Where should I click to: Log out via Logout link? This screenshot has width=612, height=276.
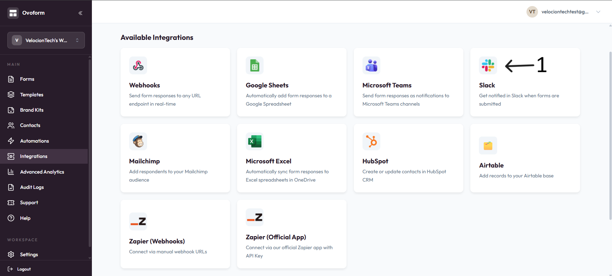[24, 269]
